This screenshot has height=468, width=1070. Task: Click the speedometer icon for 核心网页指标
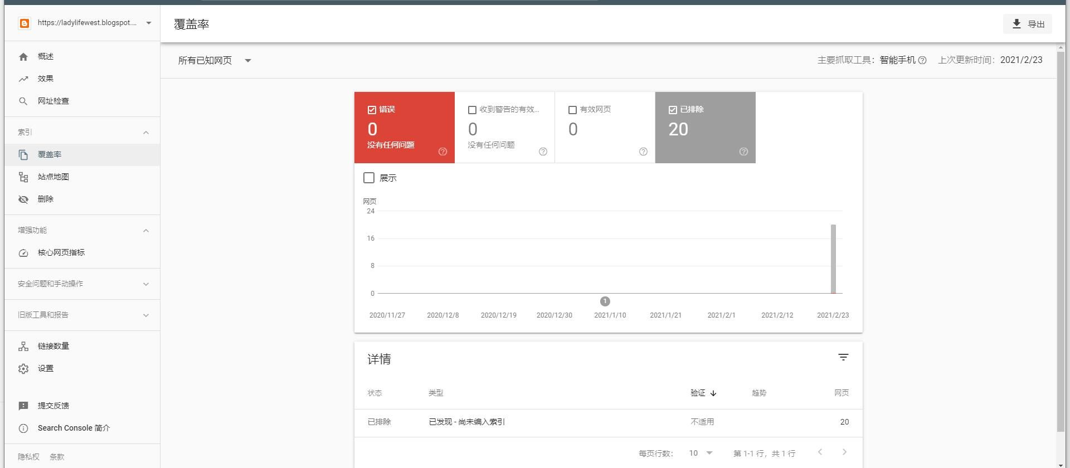[x=23, y=252]
